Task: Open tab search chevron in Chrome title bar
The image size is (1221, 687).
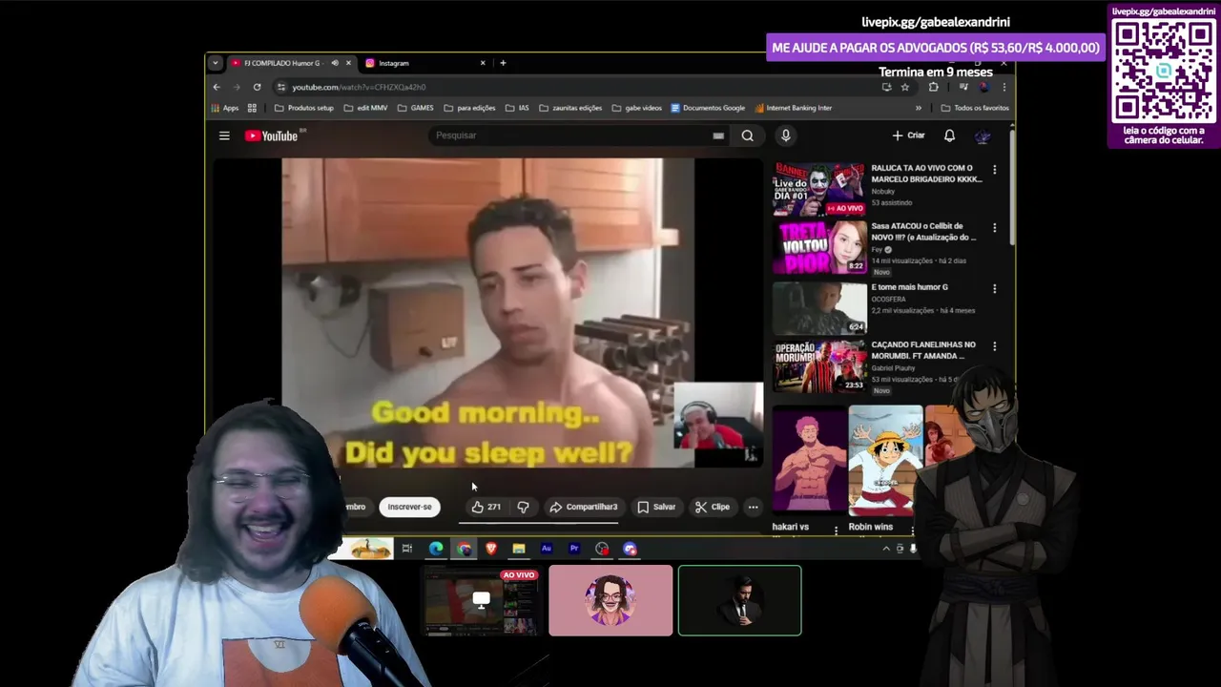Action: click(216, 63)
